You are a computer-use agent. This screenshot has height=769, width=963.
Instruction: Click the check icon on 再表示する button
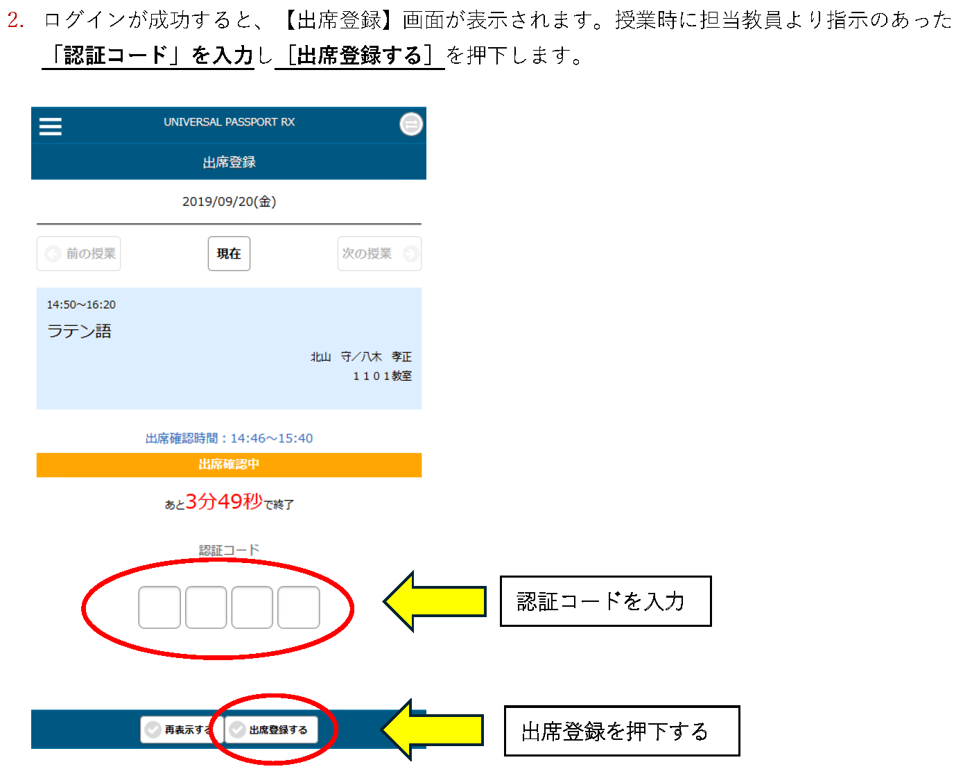click(x=154, y=729)
